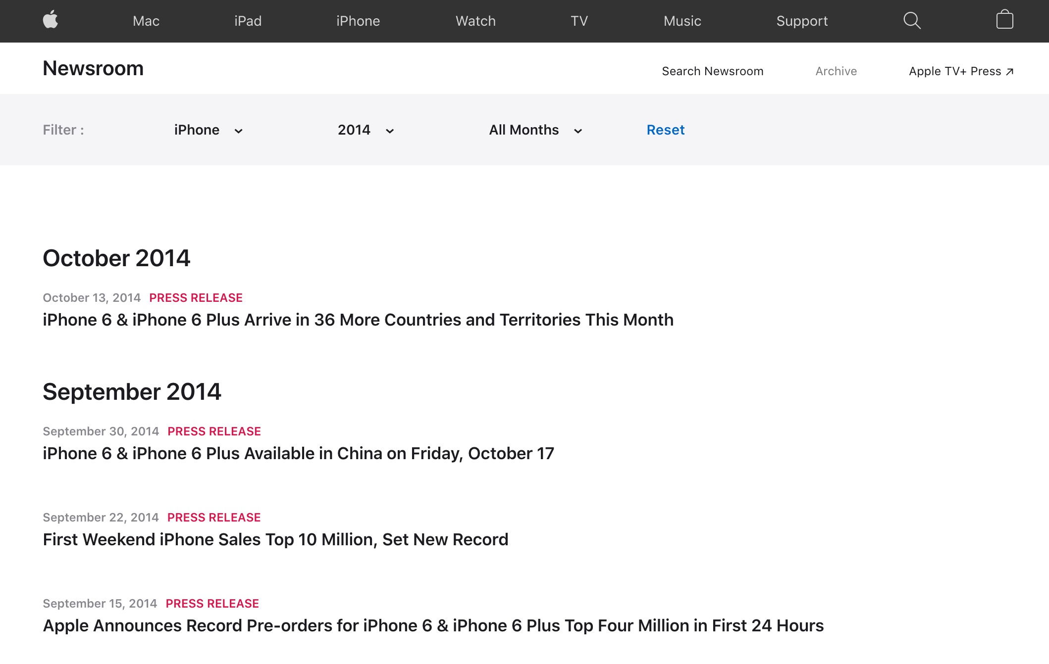Go to iPad in navigation bar

tap(248, 21)
